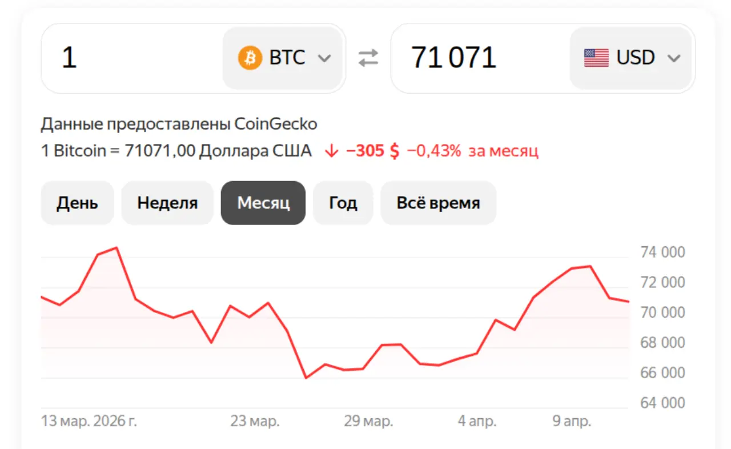Switch to the Неделя view
This screenshot has width=731, height=449.
tap(167, 203)
